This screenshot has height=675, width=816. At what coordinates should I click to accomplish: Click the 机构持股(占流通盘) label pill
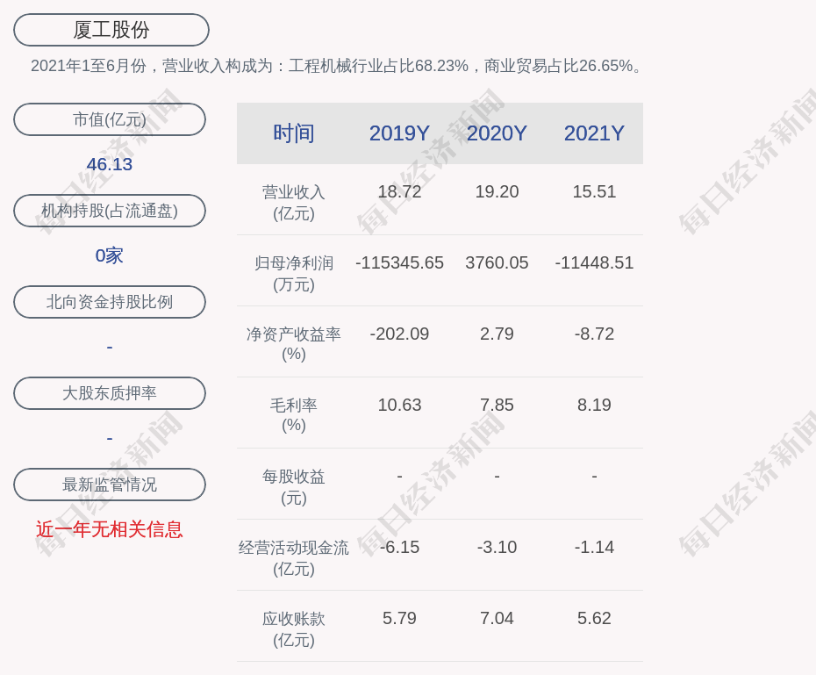click(x=110, y=211)
